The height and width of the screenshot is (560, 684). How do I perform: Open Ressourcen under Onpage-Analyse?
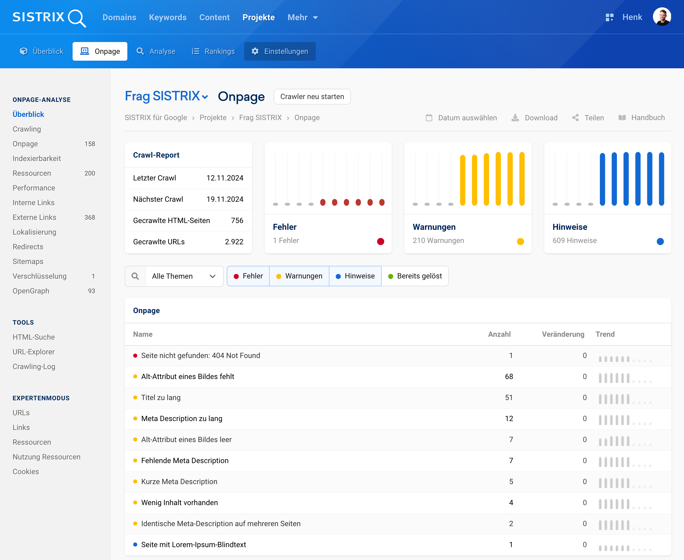[x=32, y=173]
